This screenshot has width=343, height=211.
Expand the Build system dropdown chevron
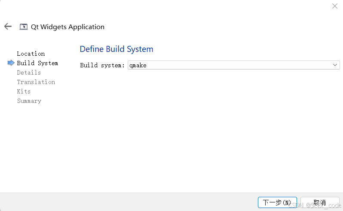[335, 65]
